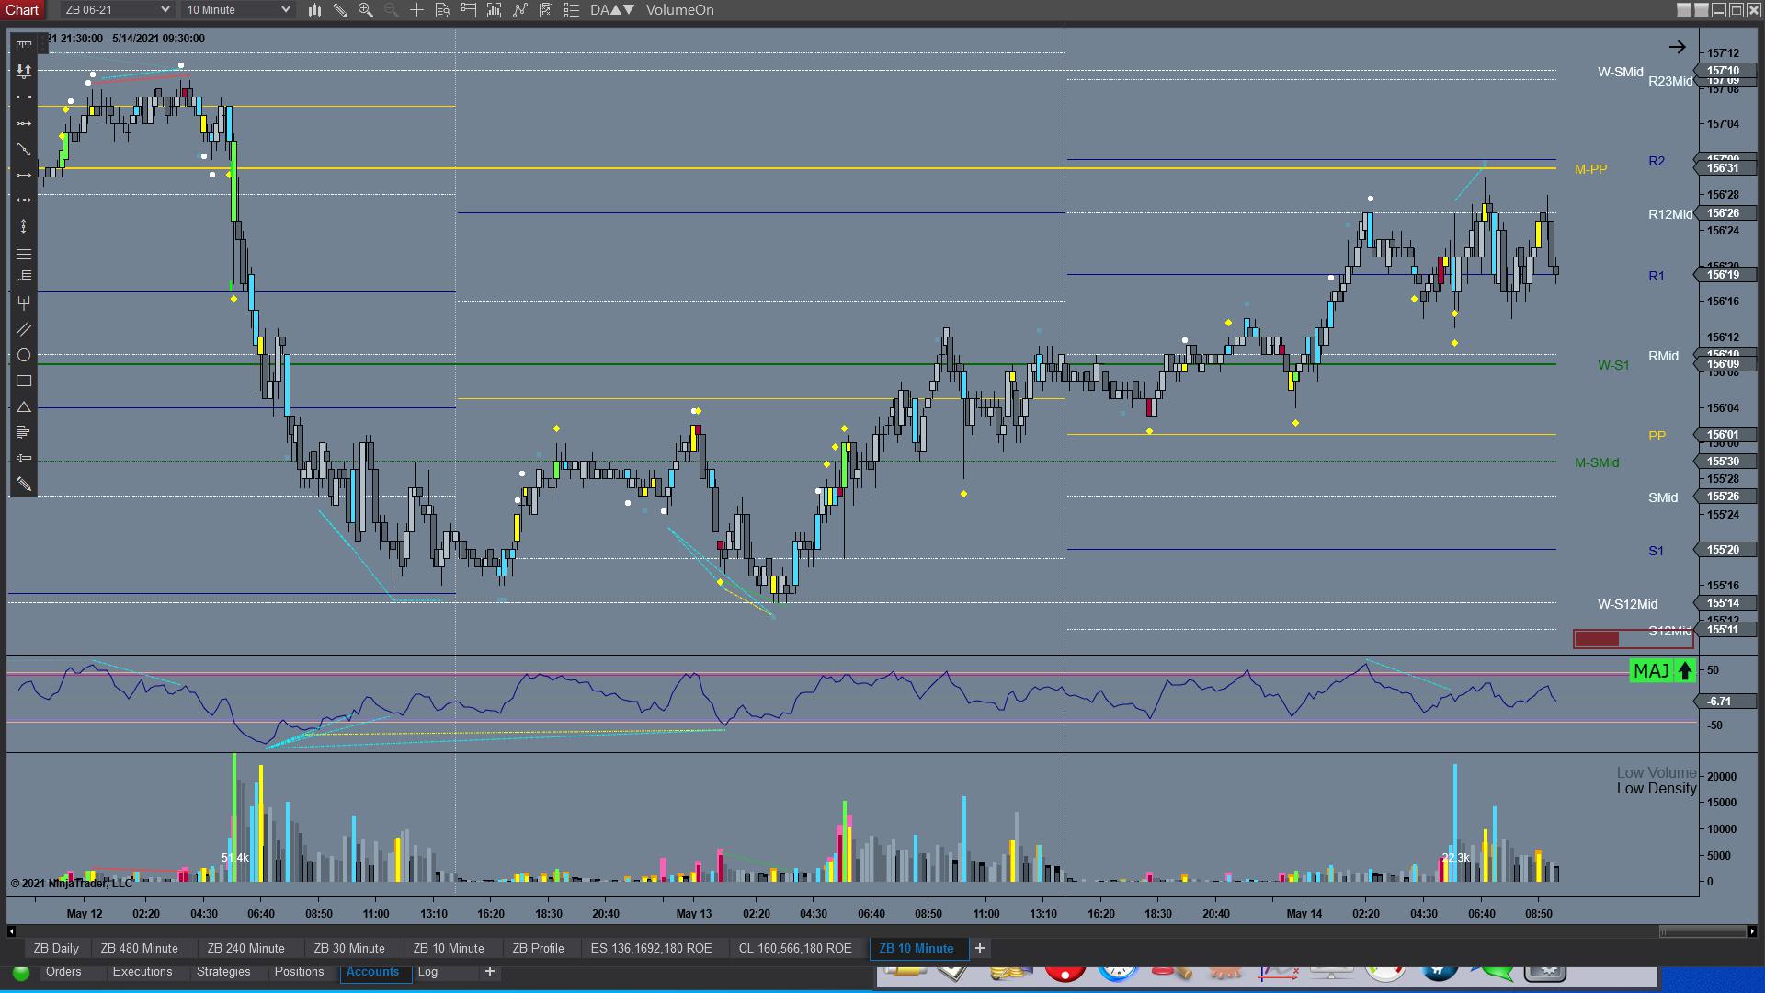Image resolution: width=1765 pixels, height=993 pixels.
Task: Select the vertical line drawing tool
Action: 24,226
